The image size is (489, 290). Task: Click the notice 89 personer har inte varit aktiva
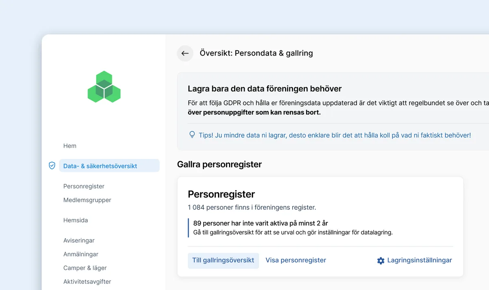(x=261, y=223)
